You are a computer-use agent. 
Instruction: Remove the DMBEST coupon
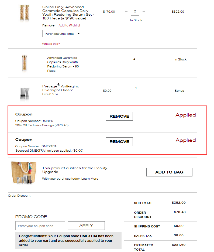[119, 116]
